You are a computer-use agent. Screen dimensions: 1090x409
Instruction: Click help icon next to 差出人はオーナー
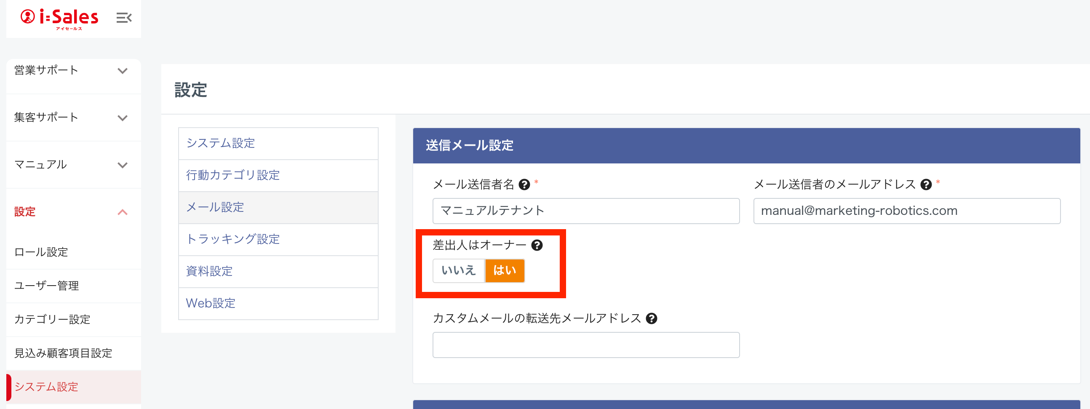[537, 245]
